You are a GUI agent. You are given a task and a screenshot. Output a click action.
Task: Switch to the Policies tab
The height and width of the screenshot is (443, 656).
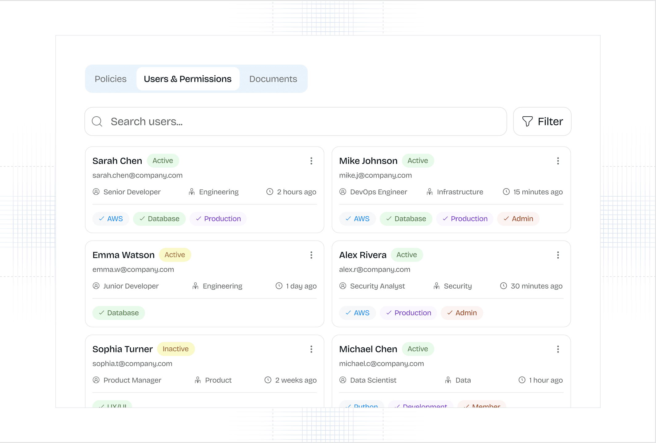(111, 79)
